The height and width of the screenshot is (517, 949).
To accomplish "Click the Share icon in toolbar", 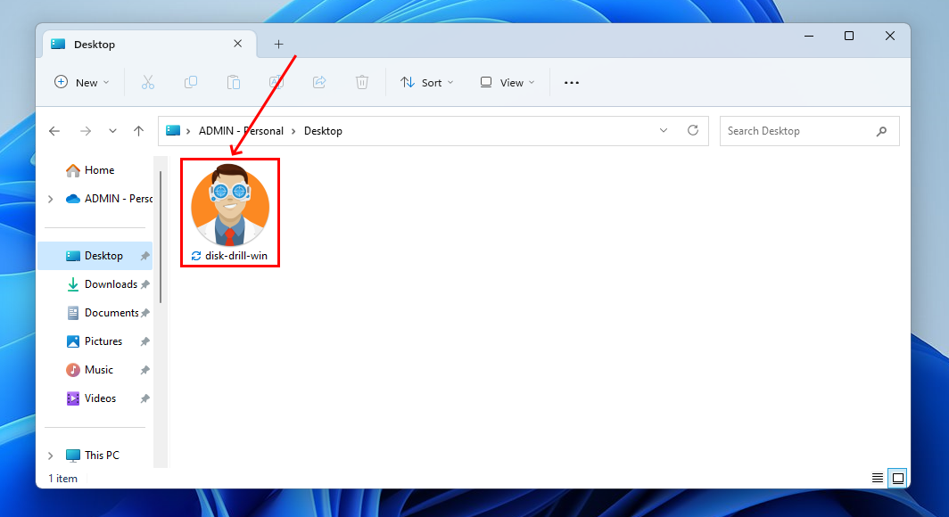I will pos(319,82).
